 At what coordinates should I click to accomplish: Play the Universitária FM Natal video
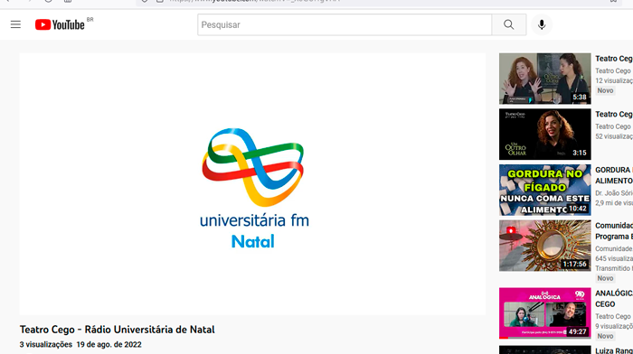coord(252,184)
